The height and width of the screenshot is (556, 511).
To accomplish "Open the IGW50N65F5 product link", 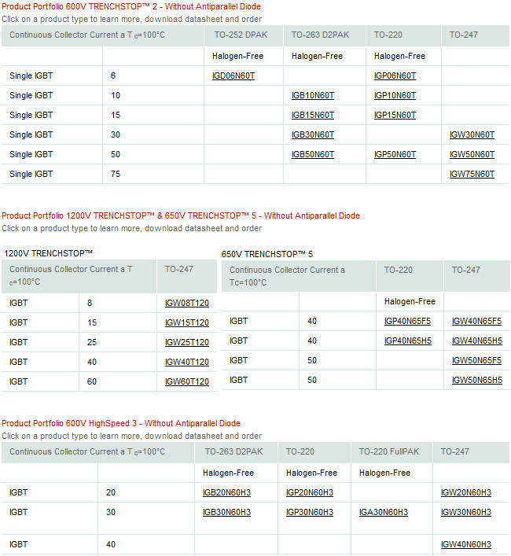I will click(x=476, y=360).
